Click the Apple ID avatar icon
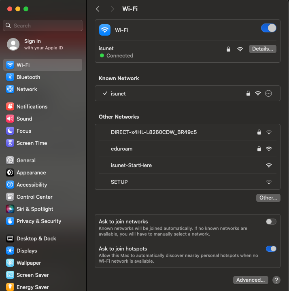Image resolution: width=289 pixels, height=291 pixels. point(13,45)
